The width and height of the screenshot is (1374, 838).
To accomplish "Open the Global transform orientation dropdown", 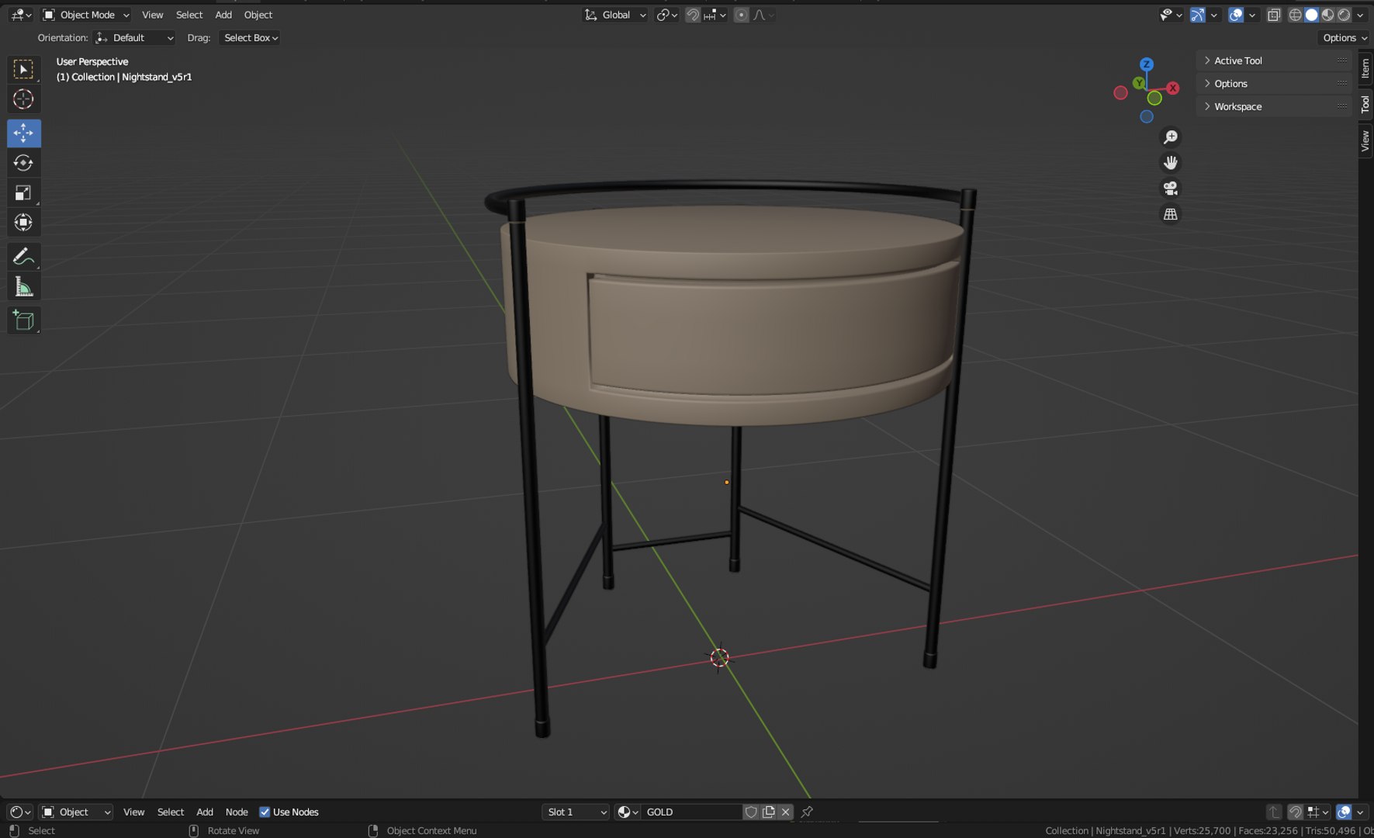I will (x=615, y=15).
